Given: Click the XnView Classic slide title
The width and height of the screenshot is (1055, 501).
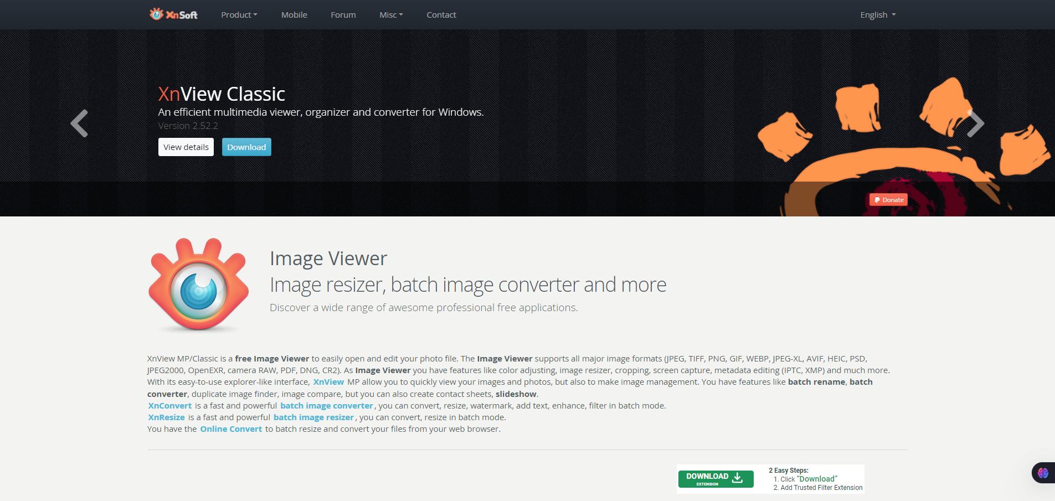Looking at the screenshot, I should pyautogui.click(x=222, y=94).
